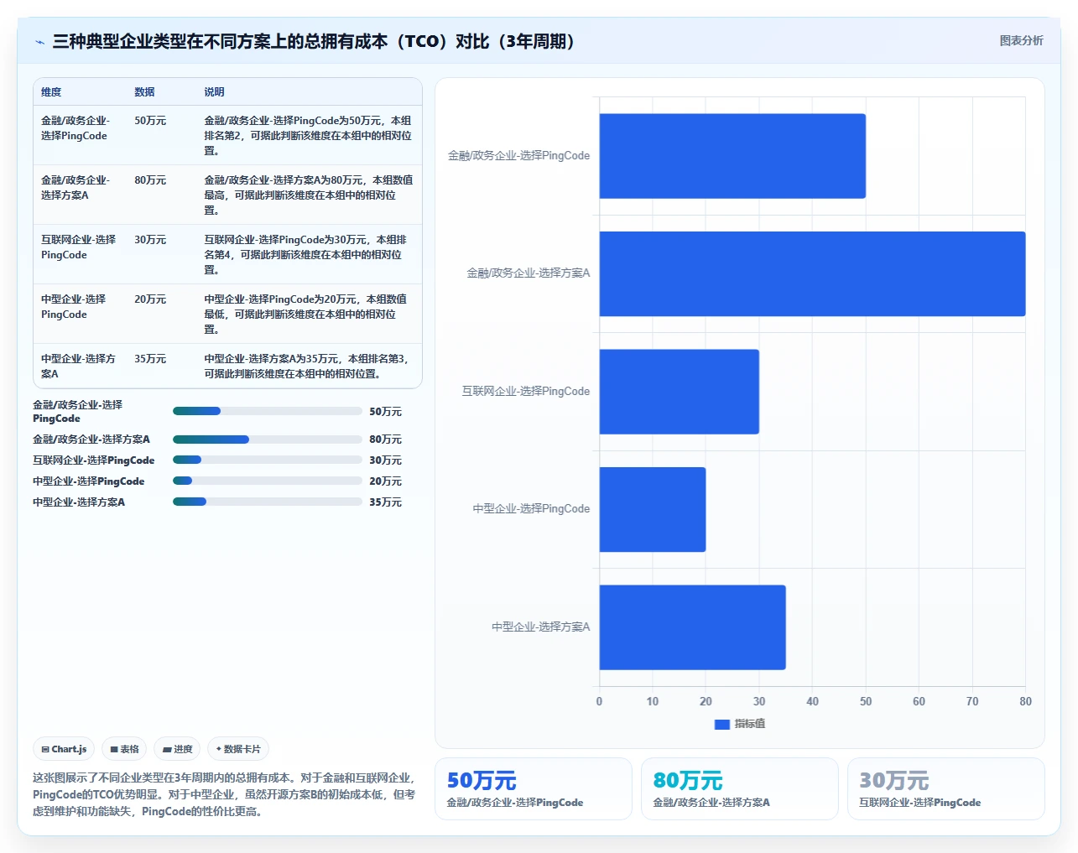Viewport: 1078px width, 853px height.
Task: Click the 本组数值最高 description text
Action: [x=308, y=195]
